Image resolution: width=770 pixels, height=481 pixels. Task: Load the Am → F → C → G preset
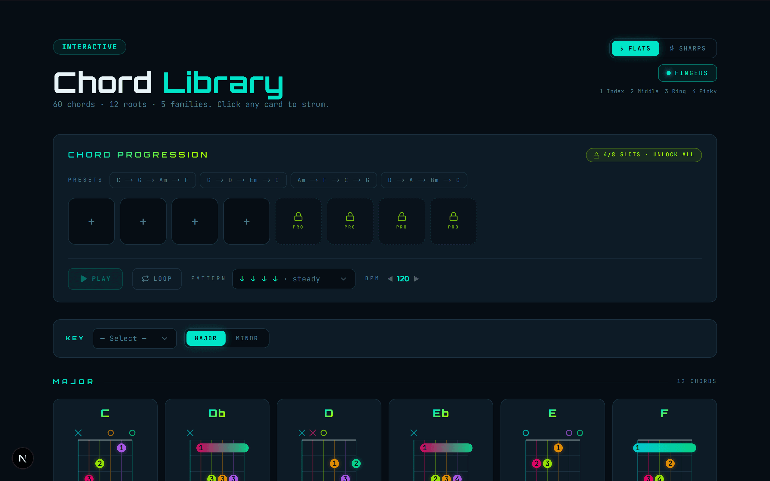334,180
